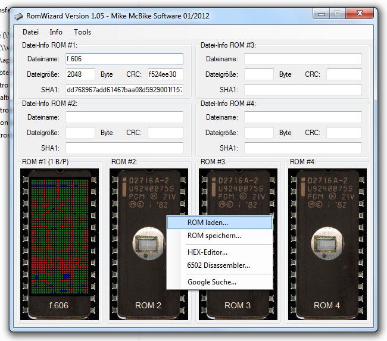Launch '6502 Disassembler...' from context menu

pos(219,265)
